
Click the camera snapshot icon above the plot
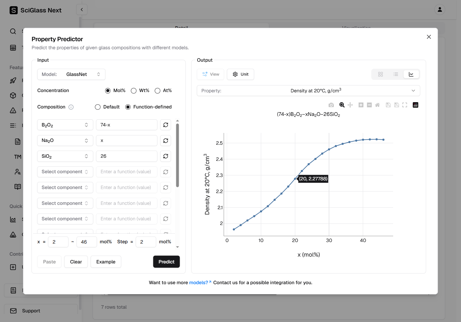tap(331, 105)
